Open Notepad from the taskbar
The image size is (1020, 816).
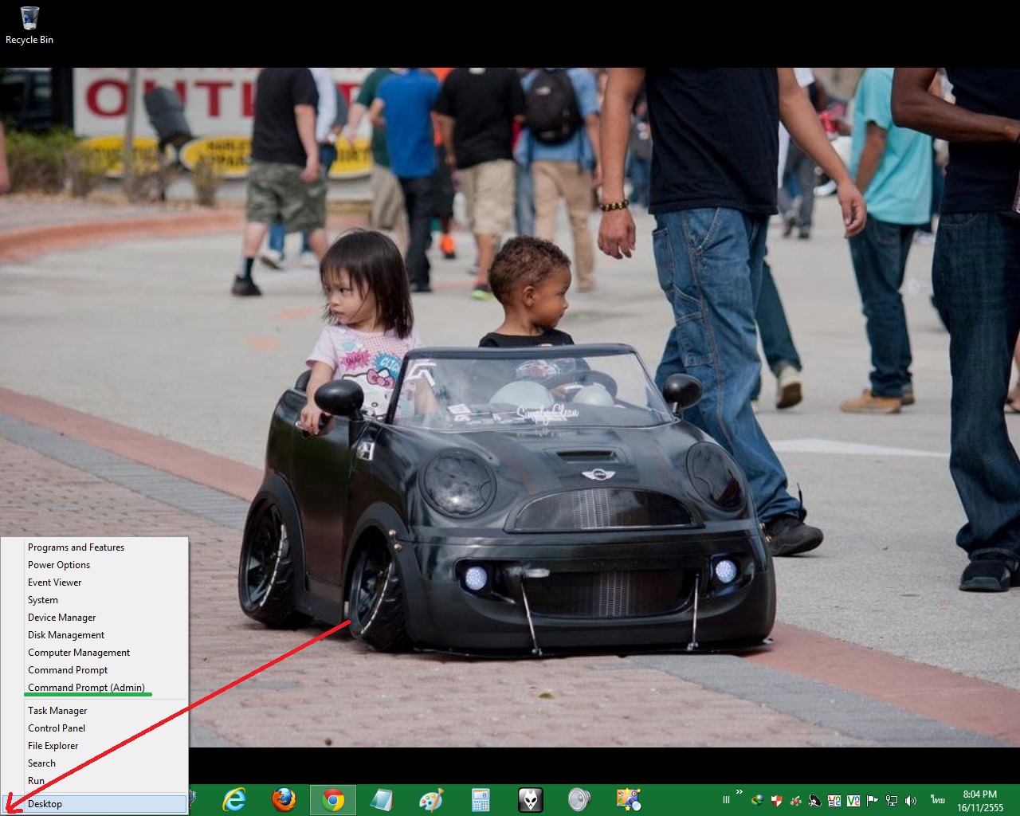[382, 799]
